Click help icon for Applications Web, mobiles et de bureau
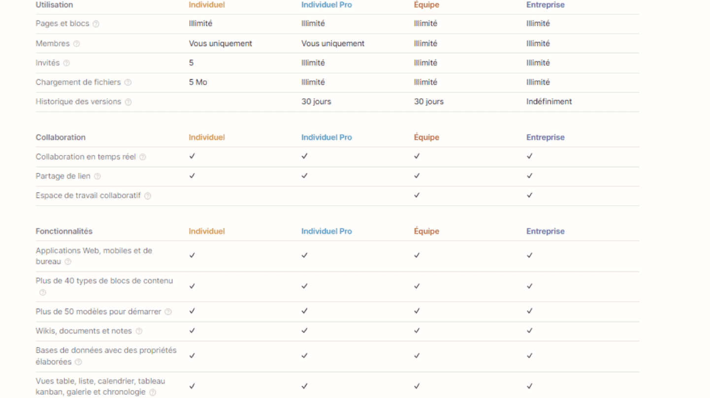The width and height of the screenshot is (710, 398). [x=68, y=262]
